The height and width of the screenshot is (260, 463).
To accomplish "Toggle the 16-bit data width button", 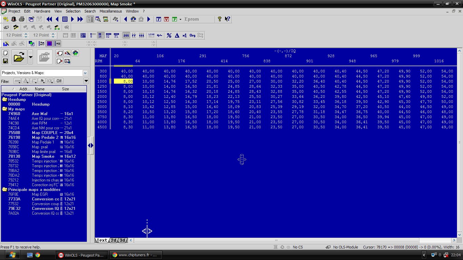I will pos(100,35).
